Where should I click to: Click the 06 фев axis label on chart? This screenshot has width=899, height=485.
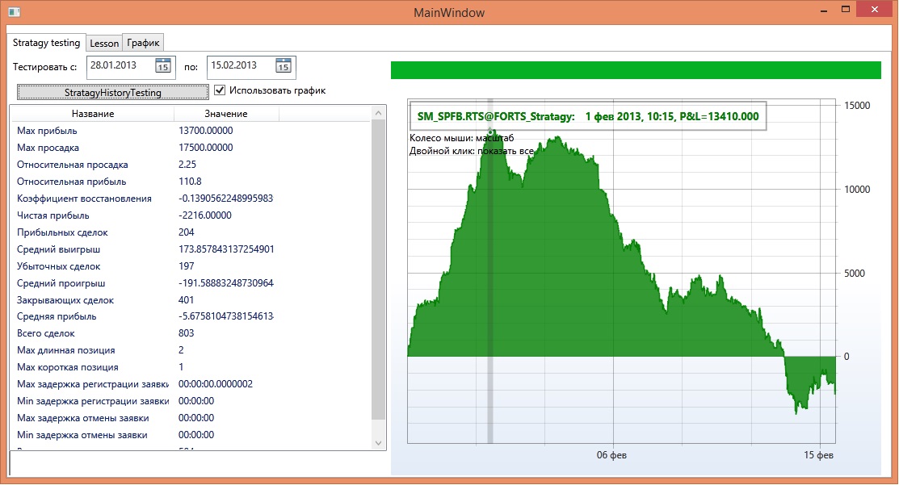tap(611, 455)
